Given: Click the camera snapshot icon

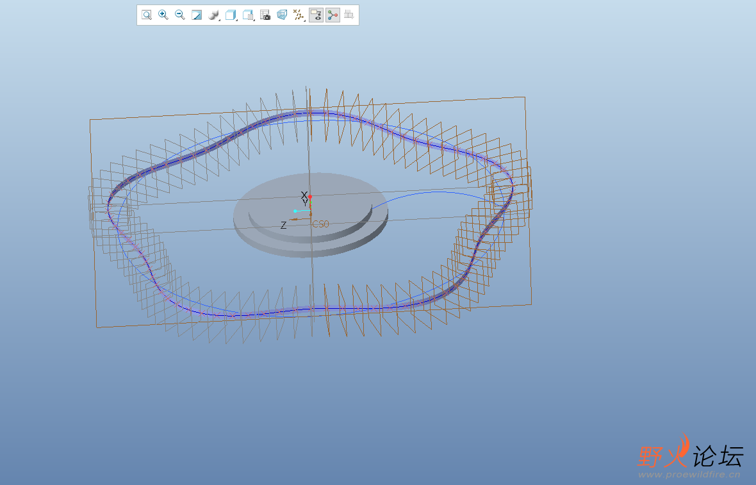Looking at the screenshot, I should [265, 15].
